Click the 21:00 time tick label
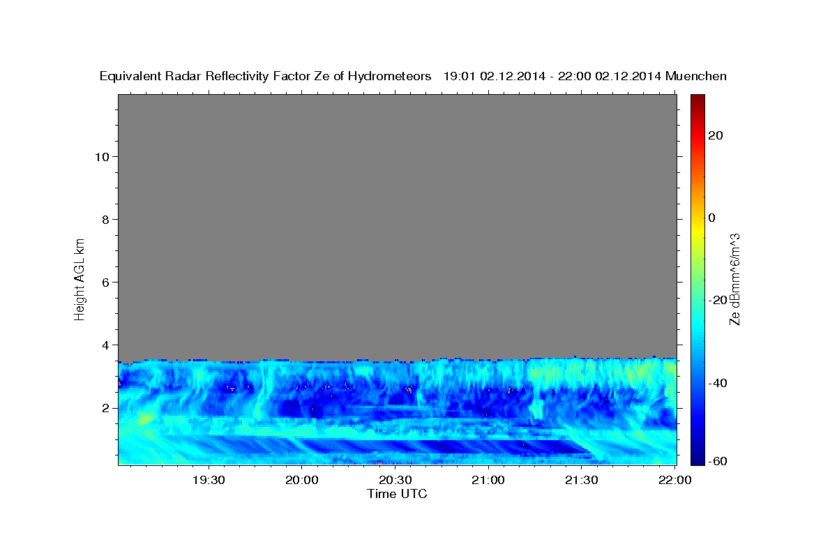The width and height of the screenshot is (837, 558). click(x=488, y=480)
